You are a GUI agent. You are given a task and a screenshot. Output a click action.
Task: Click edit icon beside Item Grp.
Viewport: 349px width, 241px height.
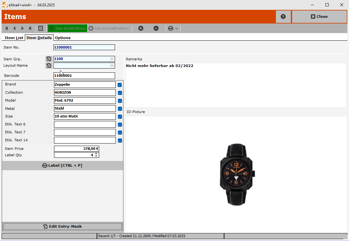pyautogui.click(x=49, y=59)
